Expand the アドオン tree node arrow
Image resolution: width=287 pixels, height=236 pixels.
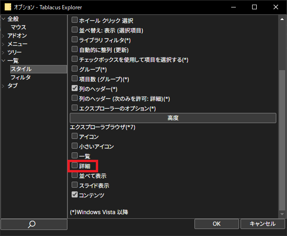[3, 36]
